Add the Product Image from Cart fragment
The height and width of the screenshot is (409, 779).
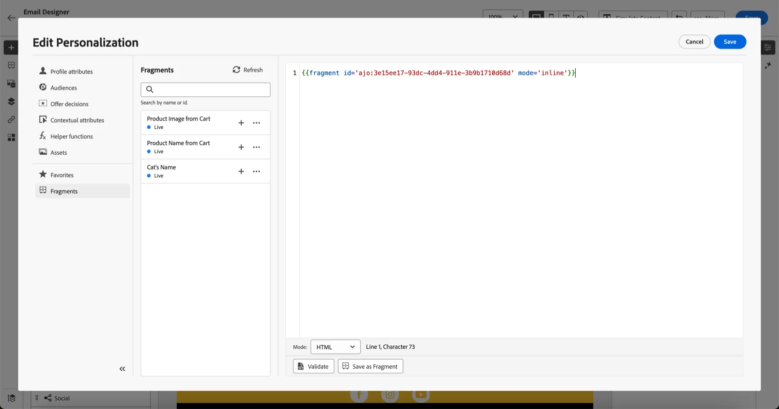[241, 123]
